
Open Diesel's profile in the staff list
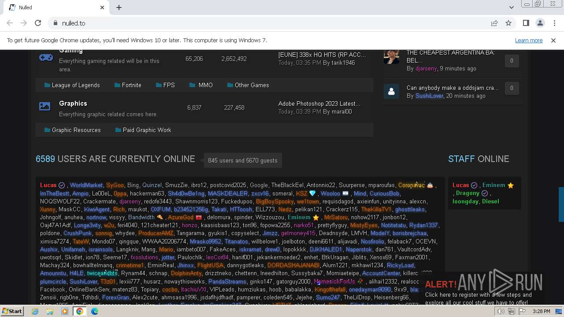[x=490, y=201]
